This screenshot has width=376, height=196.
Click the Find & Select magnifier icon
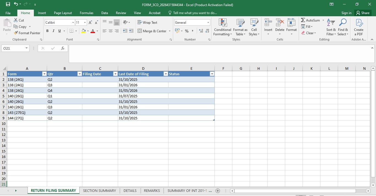[343, 23]
